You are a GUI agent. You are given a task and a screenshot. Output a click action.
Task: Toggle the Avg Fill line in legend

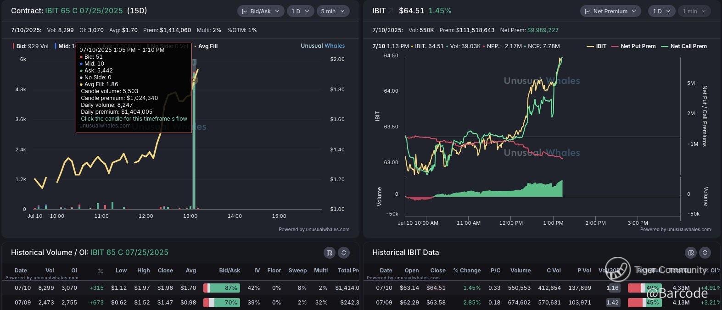tap(206, 46)
